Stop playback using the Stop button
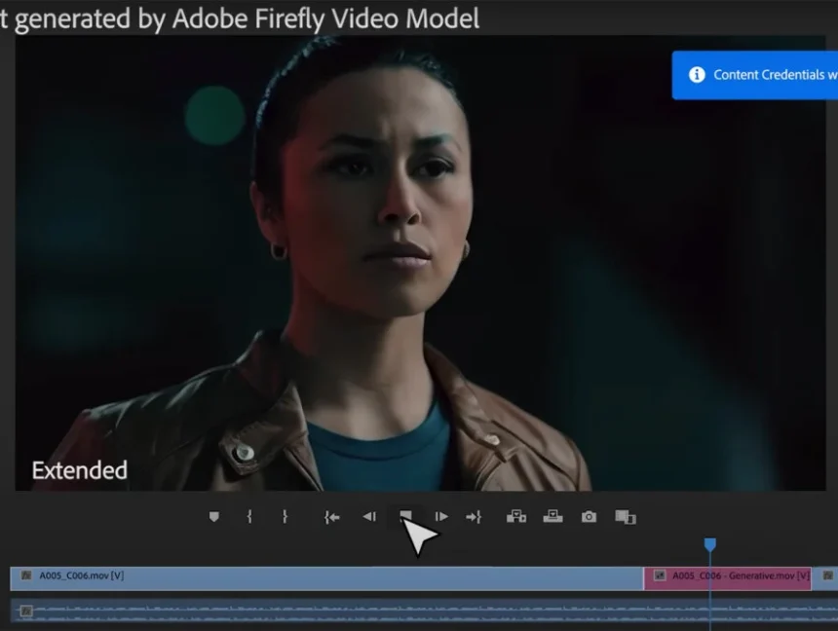 click(407, 517)
